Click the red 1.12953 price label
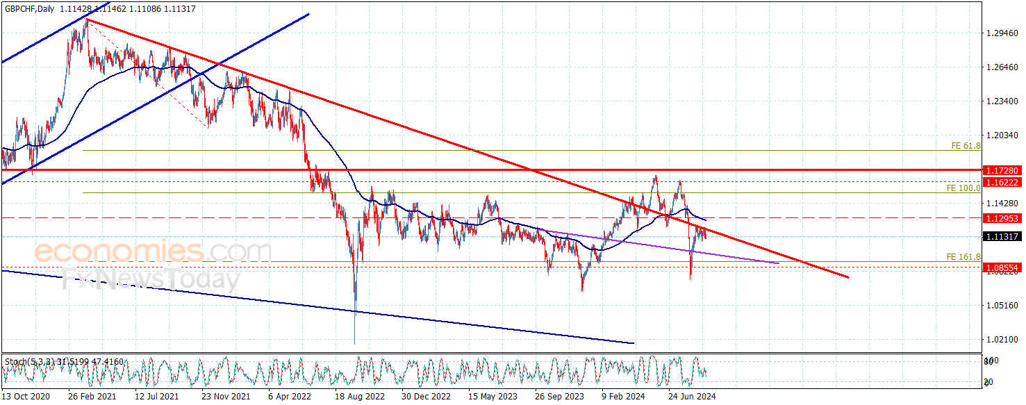This screenshot has height=405, width=1026. point(1001,218)
